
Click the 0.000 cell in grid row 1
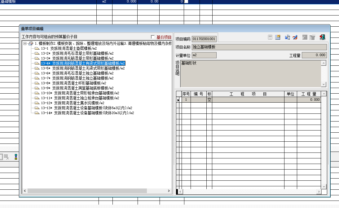(x=309, y=100)
